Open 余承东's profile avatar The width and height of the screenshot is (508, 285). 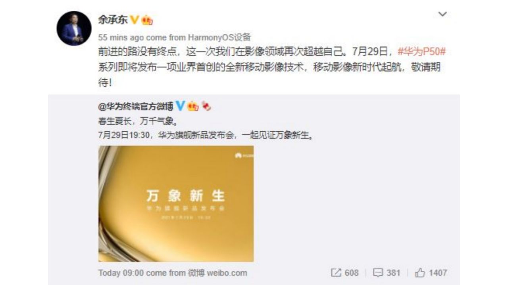click(74, 29)
